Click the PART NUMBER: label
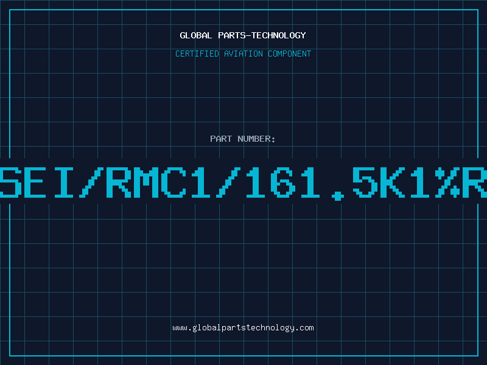Screen dimensions: 487x365 click(243, 139)
